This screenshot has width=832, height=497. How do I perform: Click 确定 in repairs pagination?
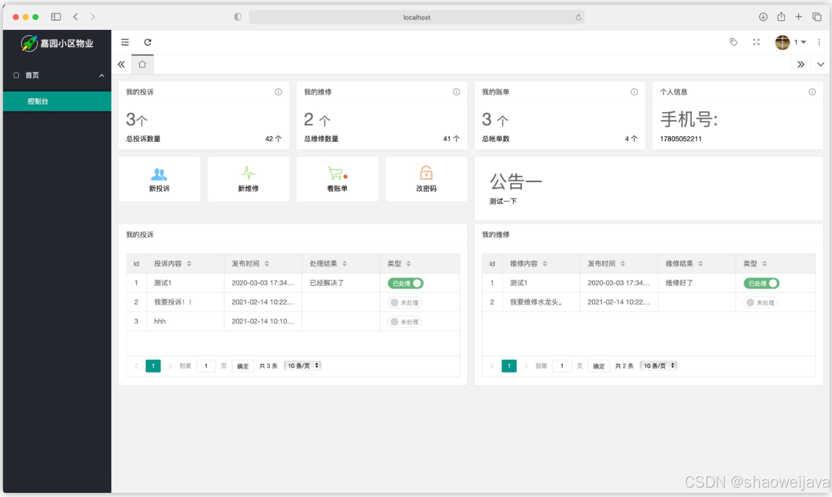[x=599, y=366]
